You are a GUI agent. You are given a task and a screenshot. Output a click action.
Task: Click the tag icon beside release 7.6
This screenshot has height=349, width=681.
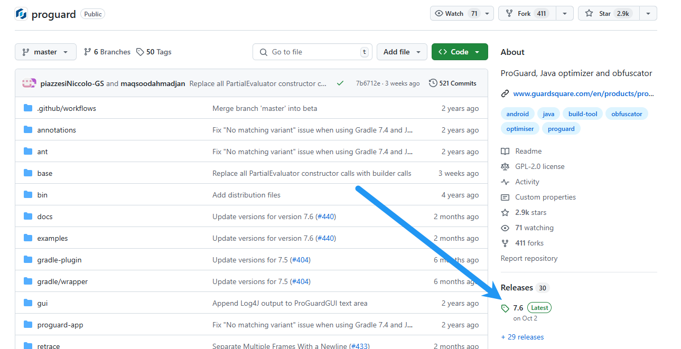click(x=505, y=307)
